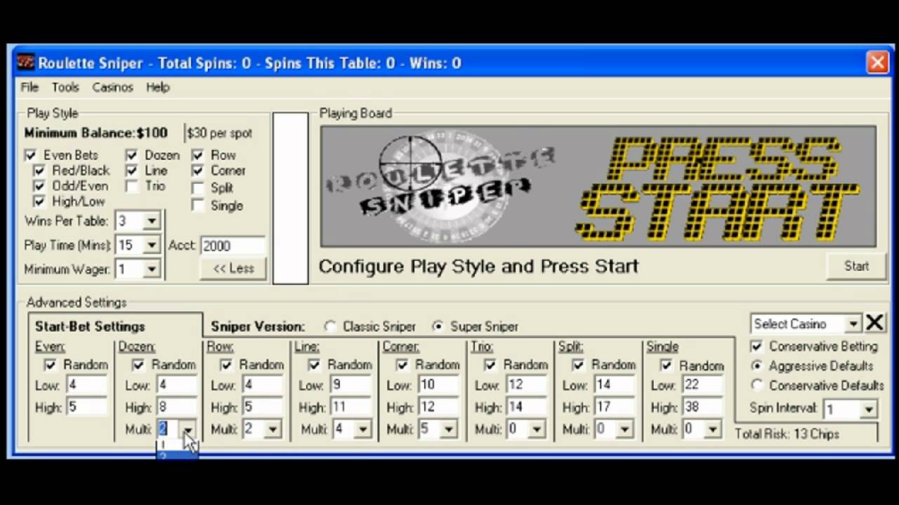Click the Even High value field
The image size is (899, 505).
point(86,408)
